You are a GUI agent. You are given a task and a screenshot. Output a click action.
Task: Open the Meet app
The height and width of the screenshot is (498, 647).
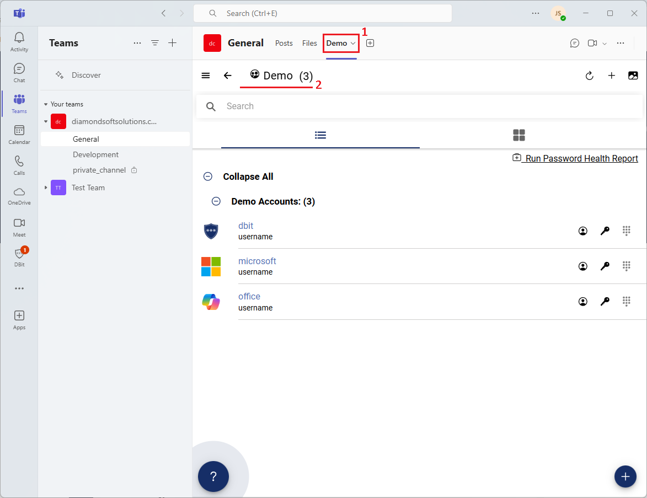point(19,227)
